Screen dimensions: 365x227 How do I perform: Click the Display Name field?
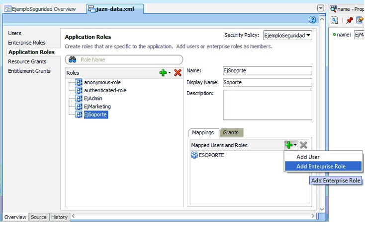point(268,82)
